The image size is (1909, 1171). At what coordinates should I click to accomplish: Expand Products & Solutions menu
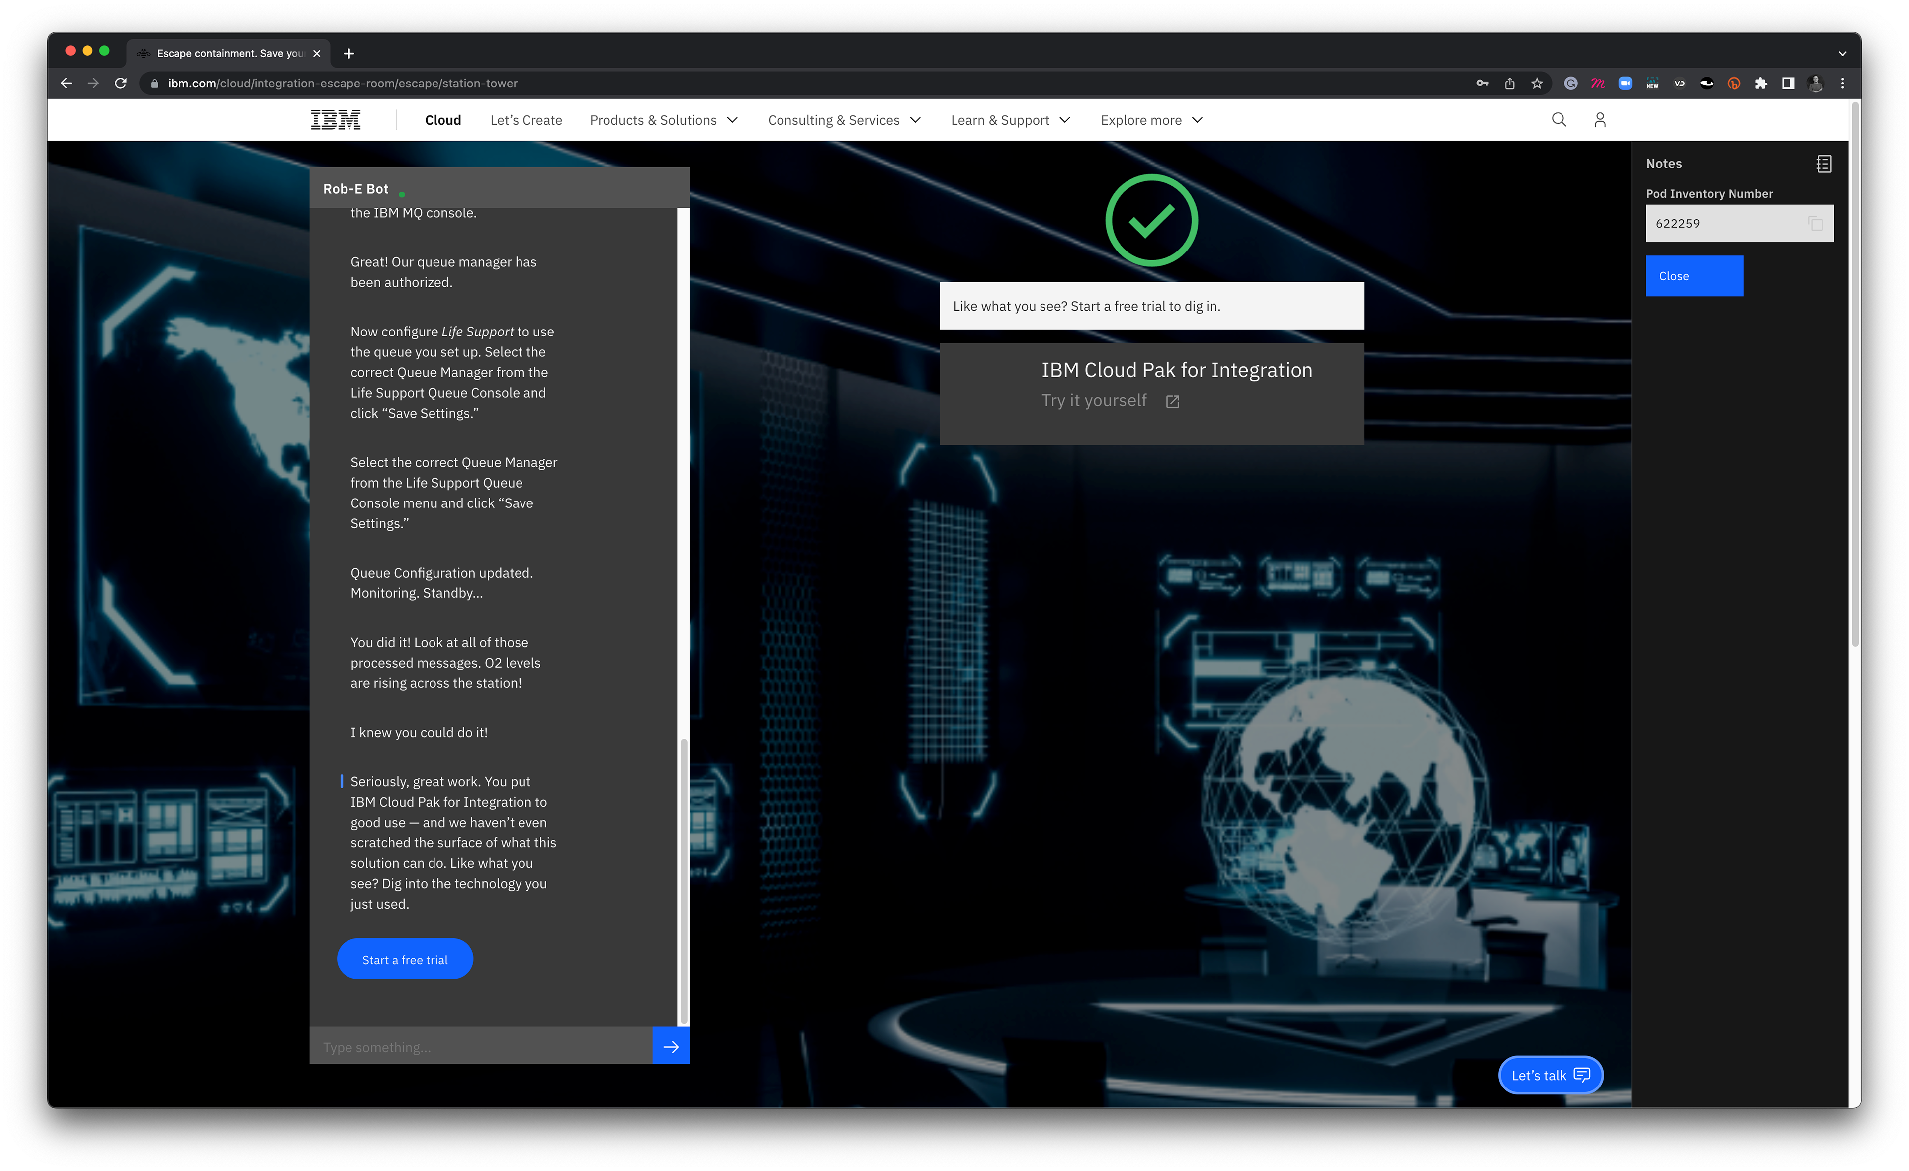(663, 120)
